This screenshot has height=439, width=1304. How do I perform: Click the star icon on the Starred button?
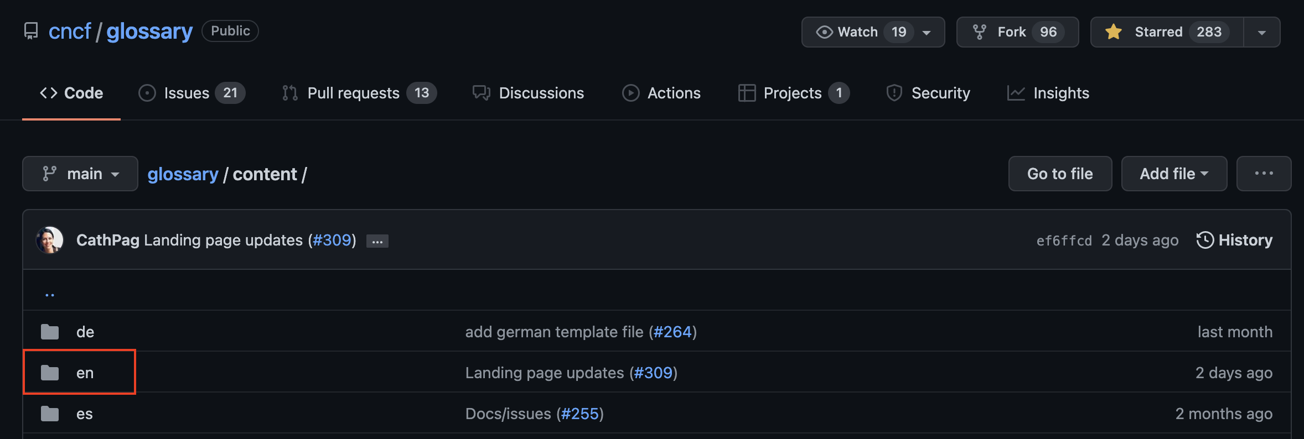coord(1114,32)
